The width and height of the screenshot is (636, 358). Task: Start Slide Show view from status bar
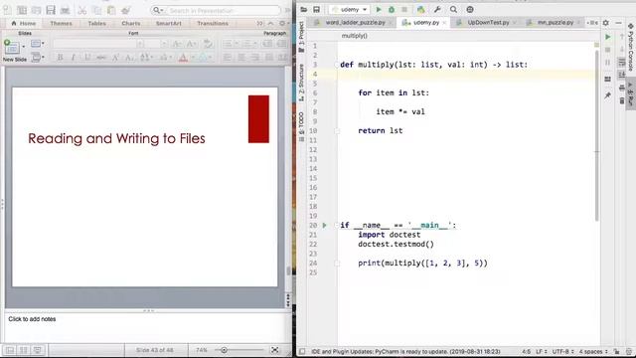(38, 350)
